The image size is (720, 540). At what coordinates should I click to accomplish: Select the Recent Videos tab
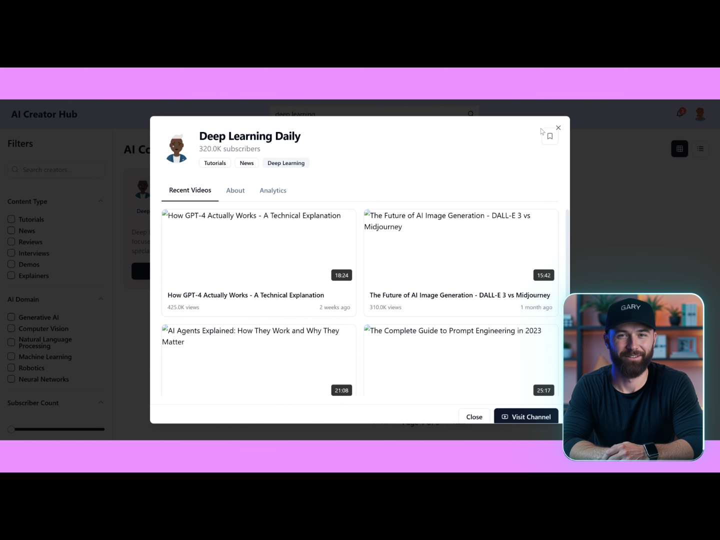coord(190,190)
